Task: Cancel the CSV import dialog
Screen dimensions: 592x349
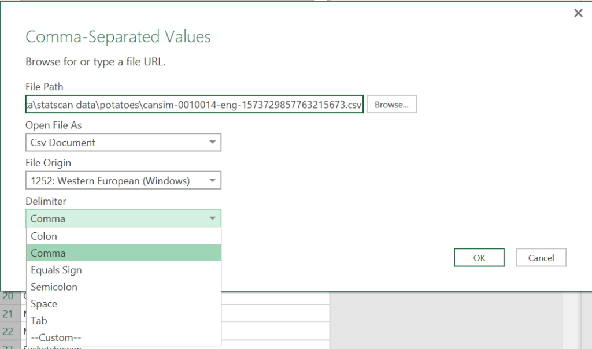Action: tap(541, 258)
